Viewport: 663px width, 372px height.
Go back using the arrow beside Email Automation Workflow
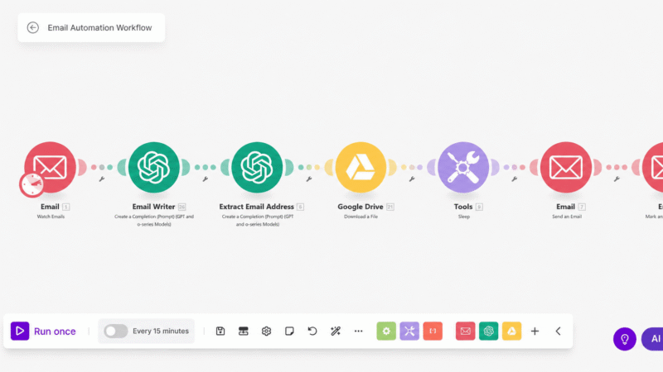tap(33, 27)
